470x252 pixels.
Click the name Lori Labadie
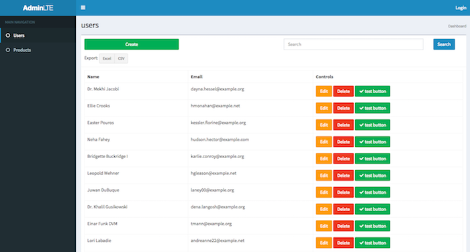click(99, 241)
